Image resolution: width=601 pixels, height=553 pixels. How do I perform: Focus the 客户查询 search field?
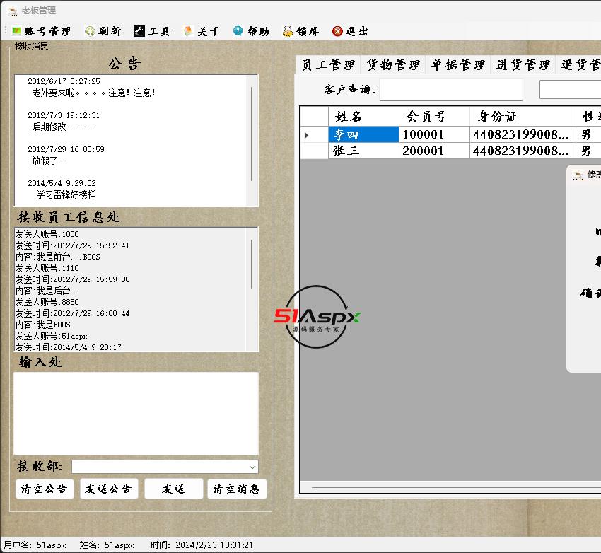click(451, 90)
